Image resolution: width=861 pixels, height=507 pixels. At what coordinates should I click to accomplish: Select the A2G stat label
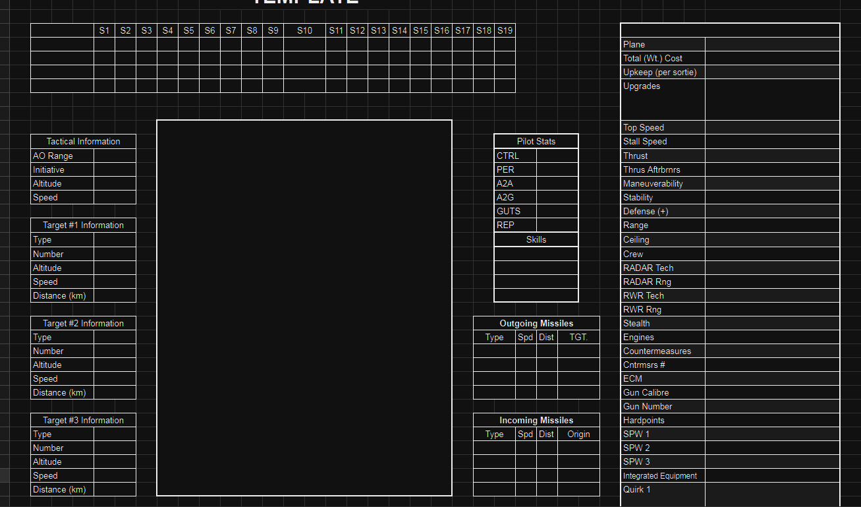click(x=516, y=197)
